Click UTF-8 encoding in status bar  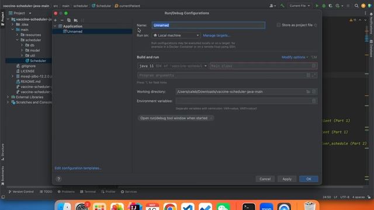(345, 197)
